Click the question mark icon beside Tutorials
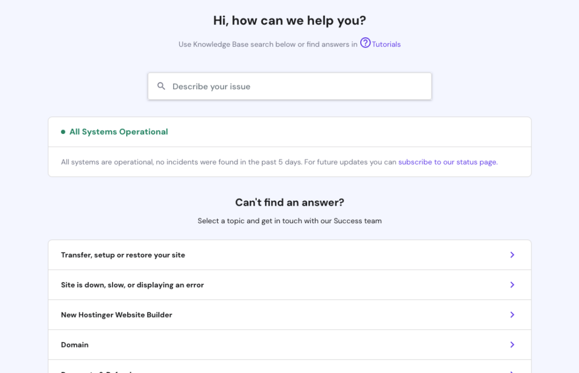The height and width of the screenshot is (373, 579). pos(365,43)
